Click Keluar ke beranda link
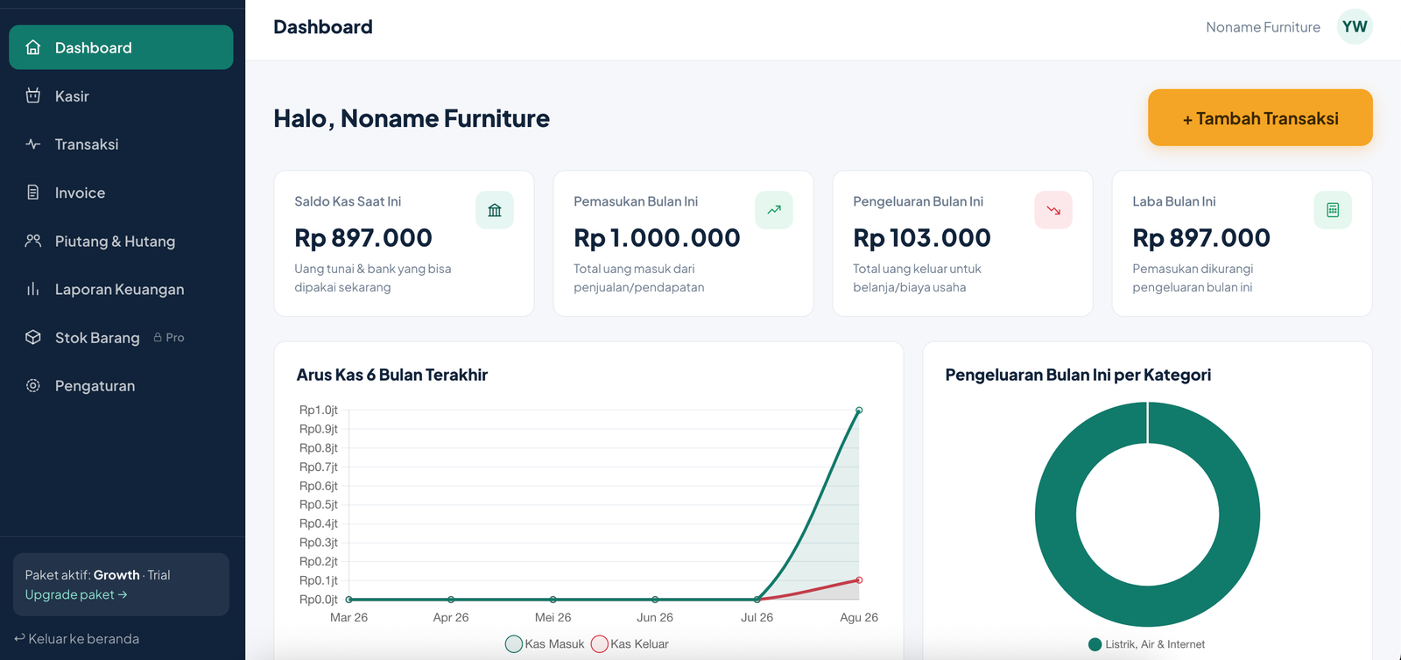 [77, 639]
